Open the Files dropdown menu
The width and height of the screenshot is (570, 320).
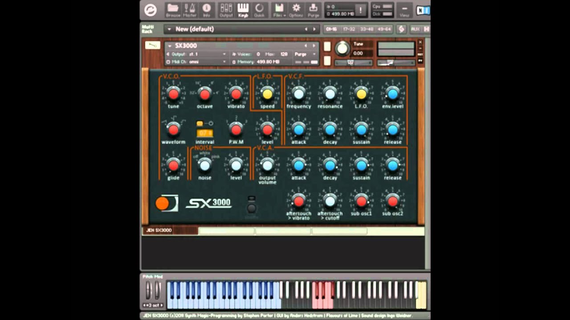pos(279,10)
